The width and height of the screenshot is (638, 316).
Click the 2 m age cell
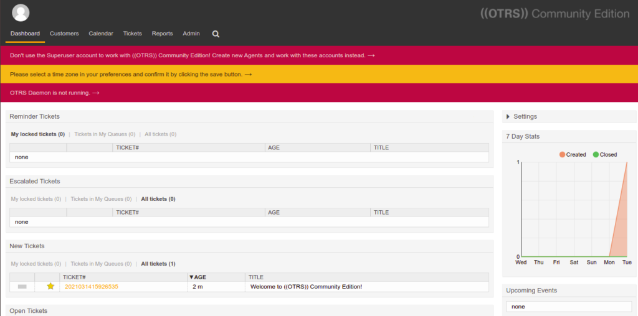pyautogui.click(x=198, y=287)
